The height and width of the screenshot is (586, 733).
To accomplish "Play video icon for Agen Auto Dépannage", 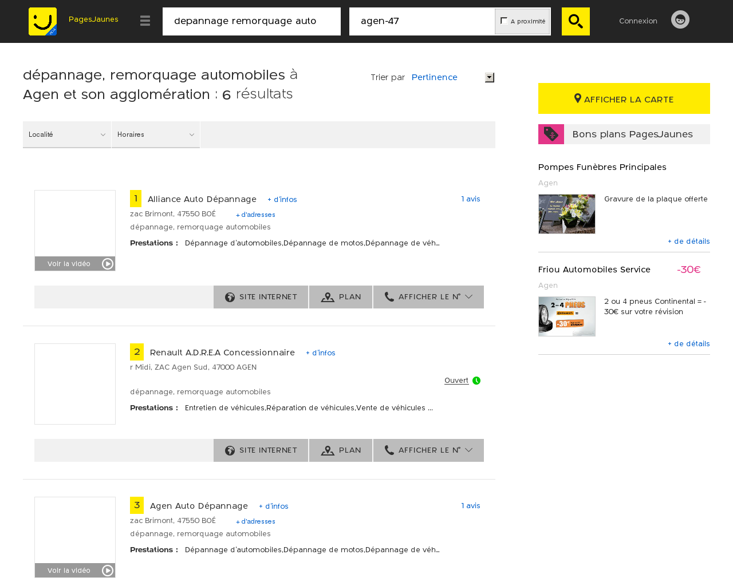I will (x=108, y=571).
